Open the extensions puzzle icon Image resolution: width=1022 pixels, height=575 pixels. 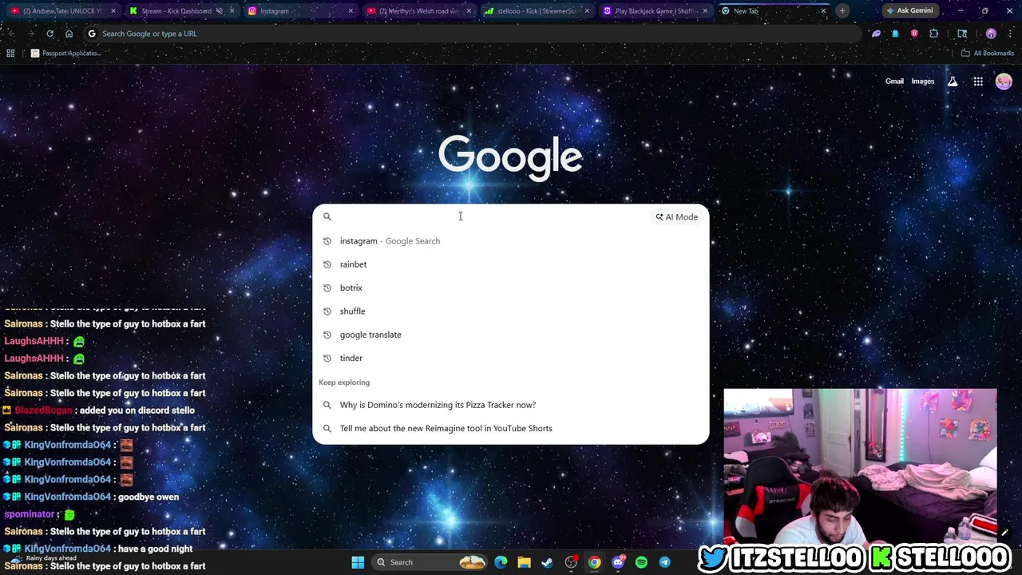(933, 34)
